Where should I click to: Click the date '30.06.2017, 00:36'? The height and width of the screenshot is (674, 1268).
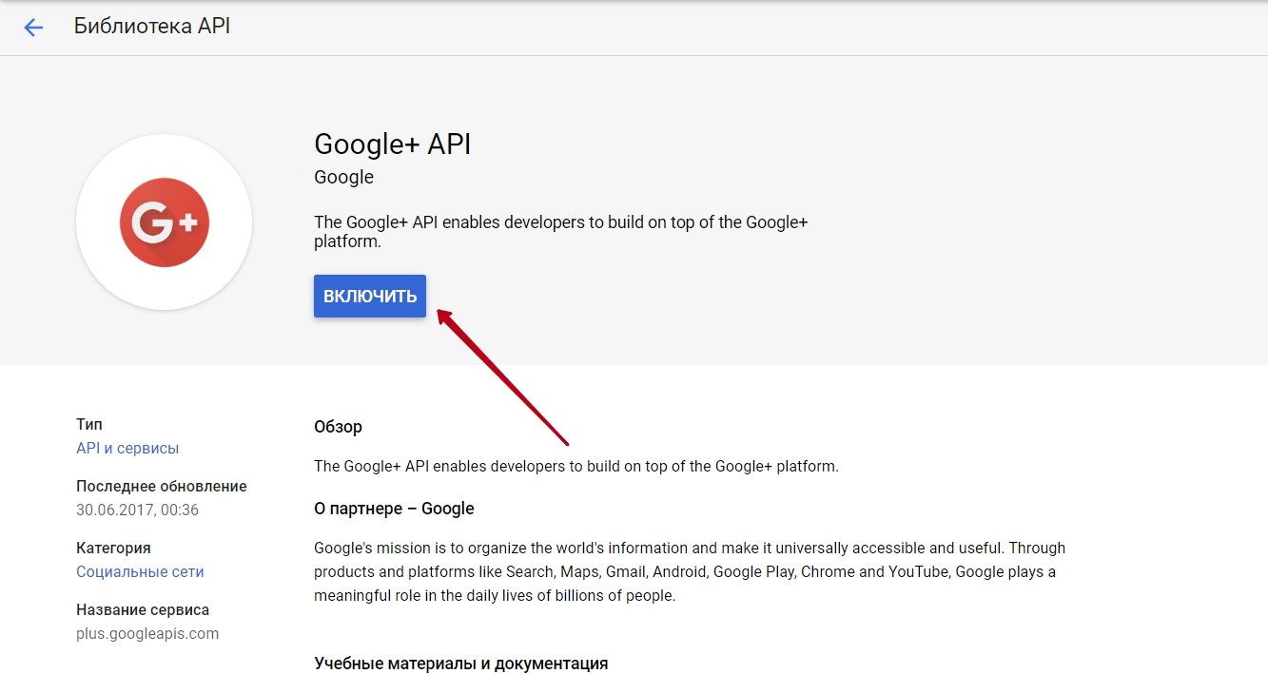click(137, 510)
